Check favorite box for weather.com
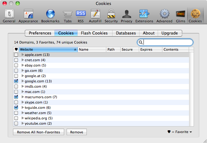 point(16,113)
